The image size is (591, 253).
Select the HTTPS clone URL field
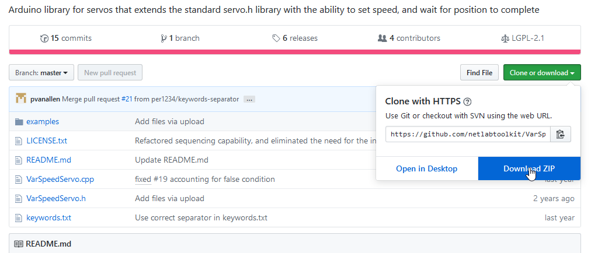(468, 134)
